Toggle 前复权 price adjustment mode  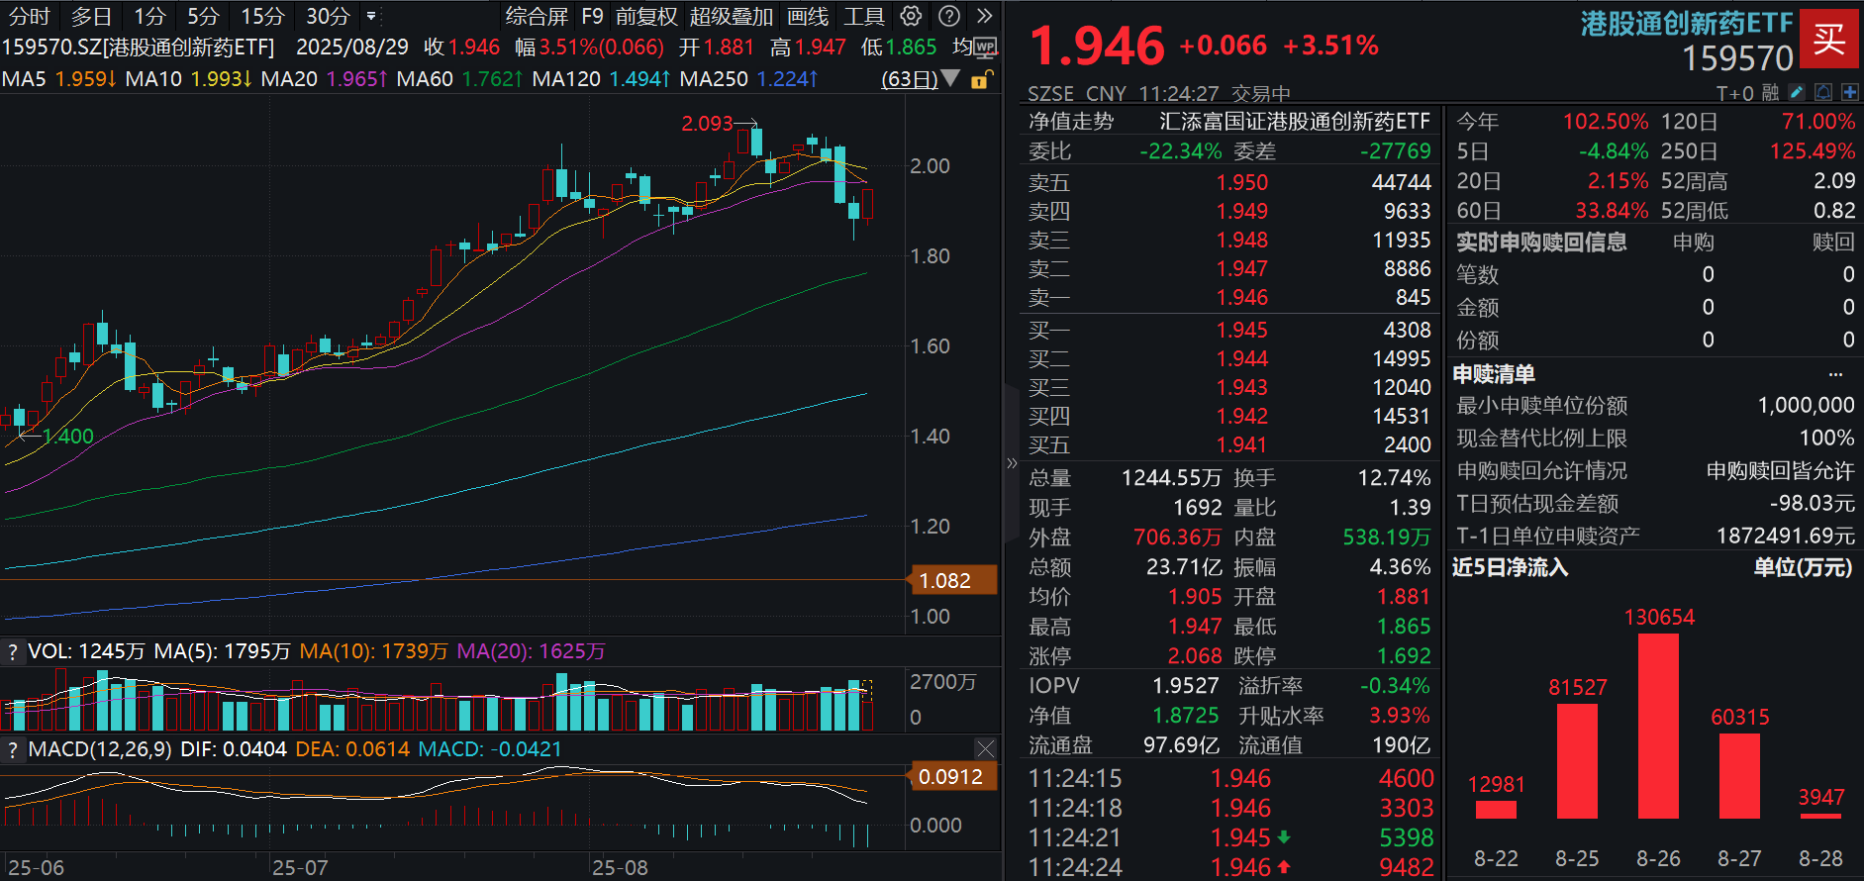pos(646,16)
